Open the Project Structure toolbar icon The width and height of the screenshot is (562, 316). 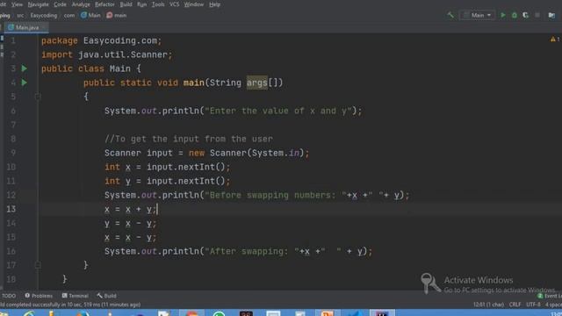point(551,15)
